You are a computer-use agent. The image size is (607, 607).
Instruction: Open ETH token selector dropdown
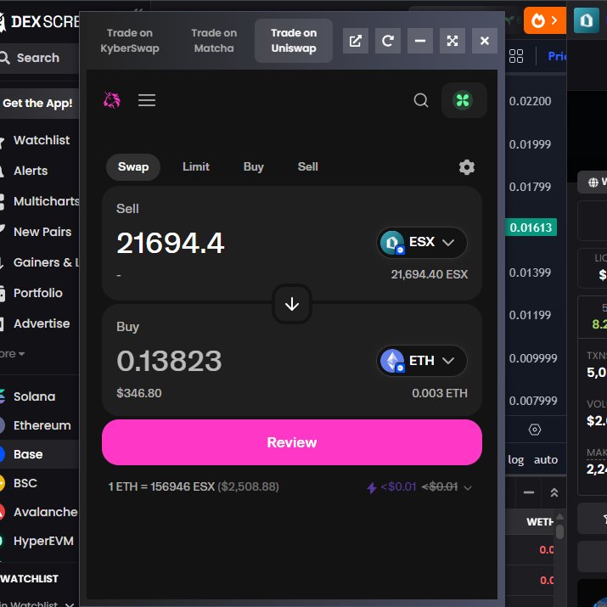click(x=422, y=361)
